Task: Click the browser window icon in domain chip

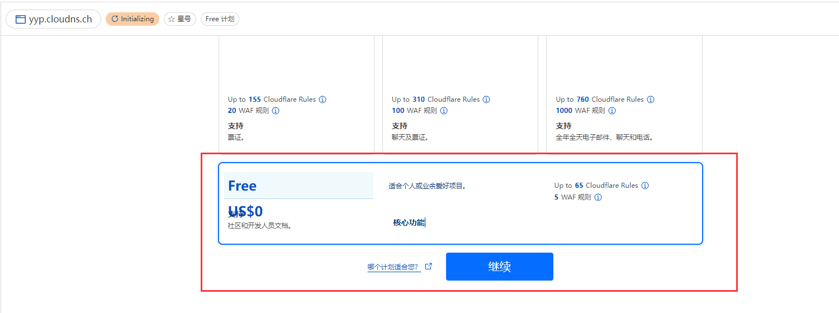Action: 21,19
